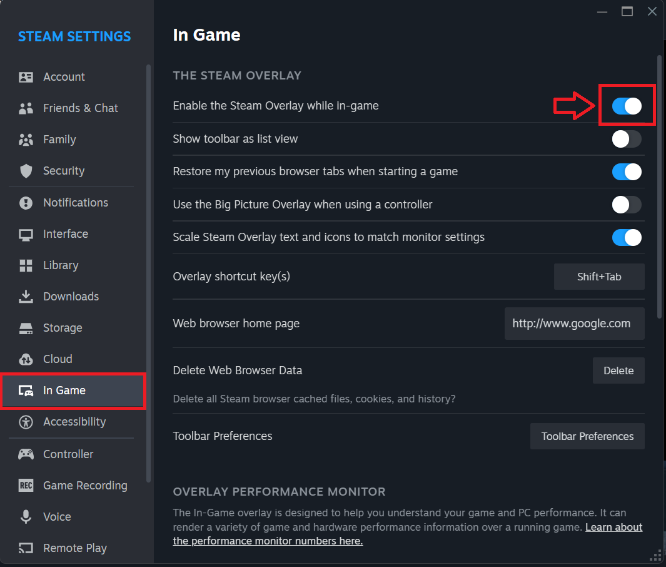Viewport: 666px width, 567px height.
Task: Disable the Steam Overlay while in-game toggle
Action: [627, 106]
